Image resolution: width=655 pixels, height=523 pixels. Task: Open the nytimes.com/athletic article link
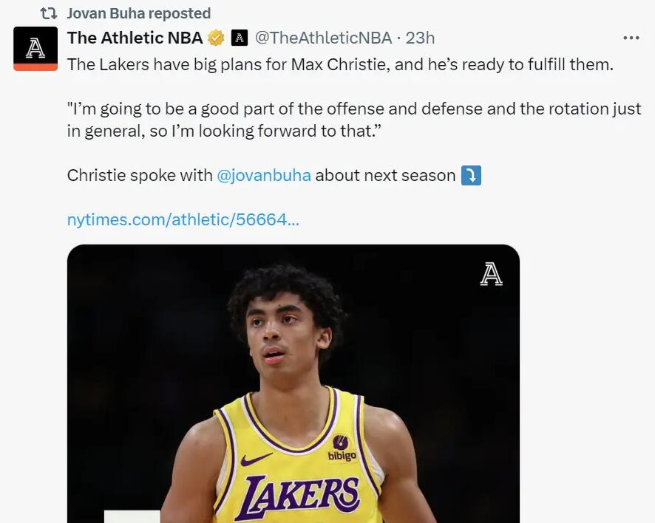click(183, 219)
